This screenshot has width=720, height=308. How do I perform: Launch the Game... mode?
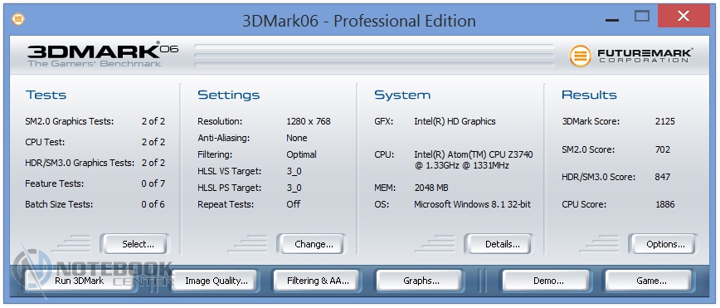(649, 281)
